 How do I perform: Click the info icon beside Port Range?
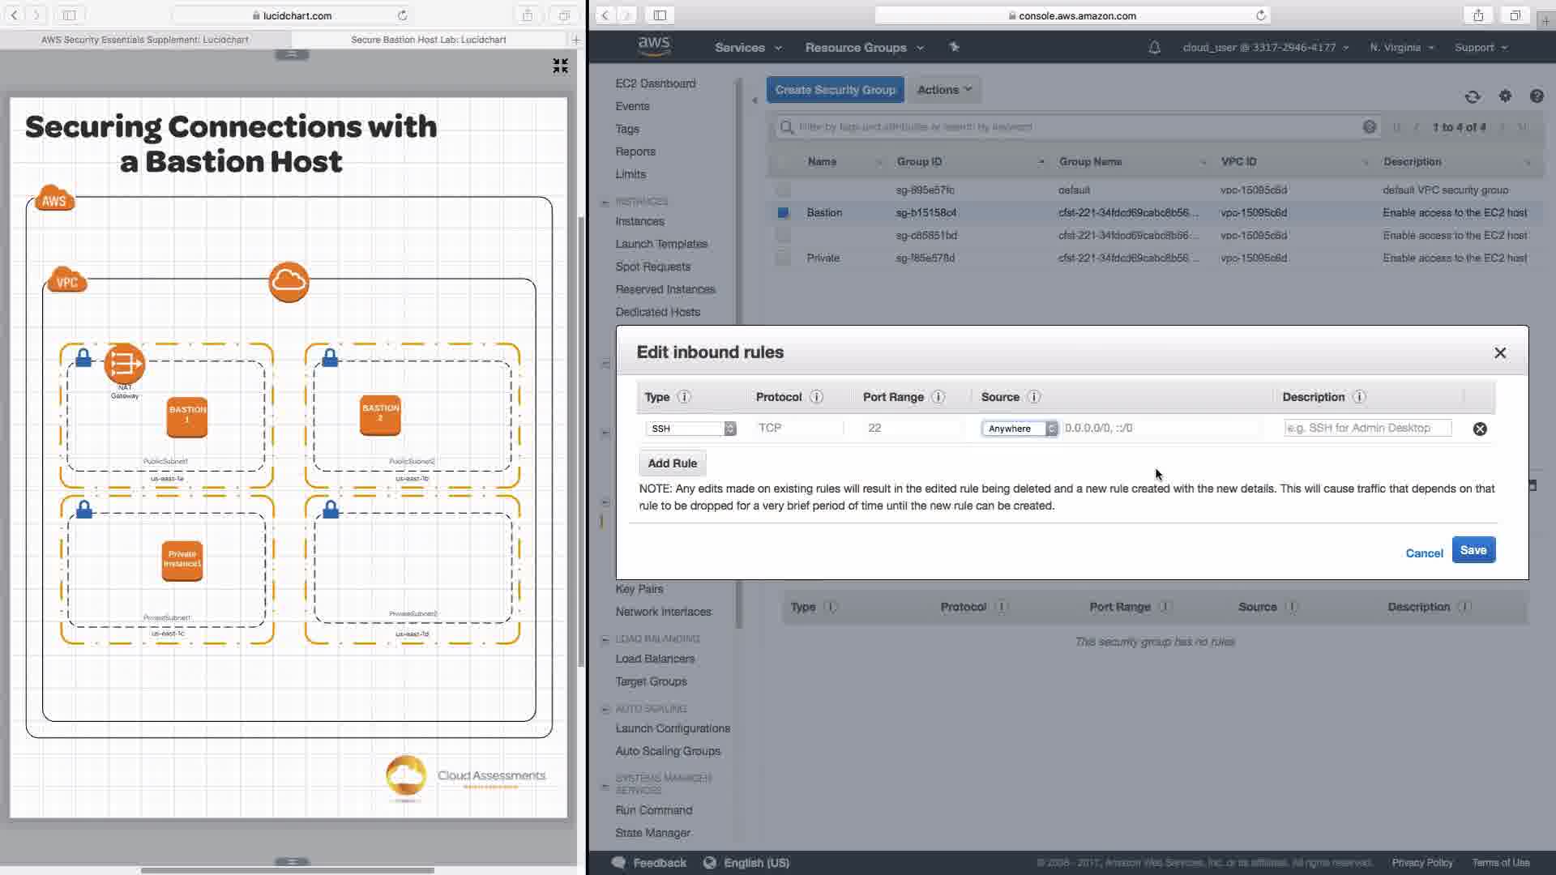(938, 397)
